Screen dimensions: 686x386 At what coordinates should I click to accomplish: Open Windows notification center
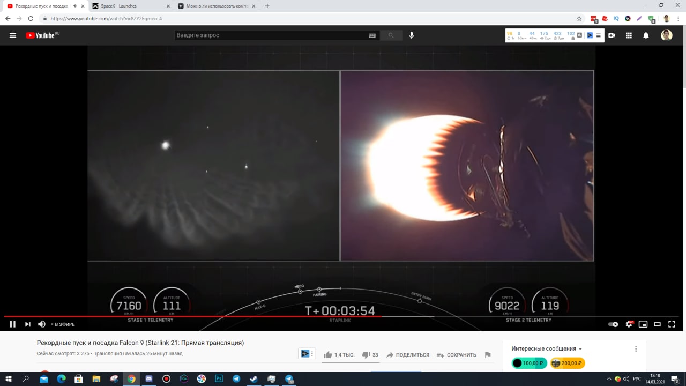[x=675, y=378]
